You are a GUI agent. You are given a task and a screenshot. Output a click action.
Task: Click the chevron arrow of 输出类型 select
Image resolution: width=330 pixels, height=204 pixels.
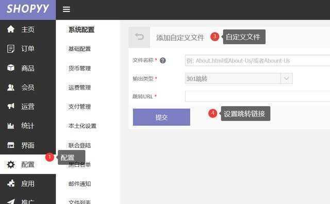[287, 78]
